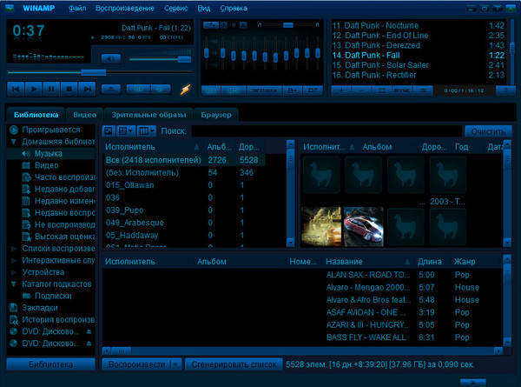
Task: Click the Очистить button
Action: coord(488,131)
